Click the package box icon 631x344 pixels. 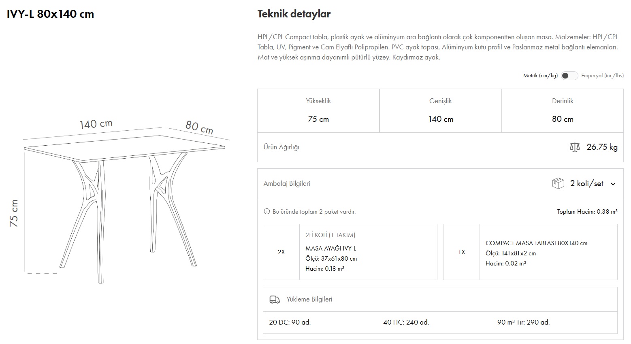click(558, 183)
